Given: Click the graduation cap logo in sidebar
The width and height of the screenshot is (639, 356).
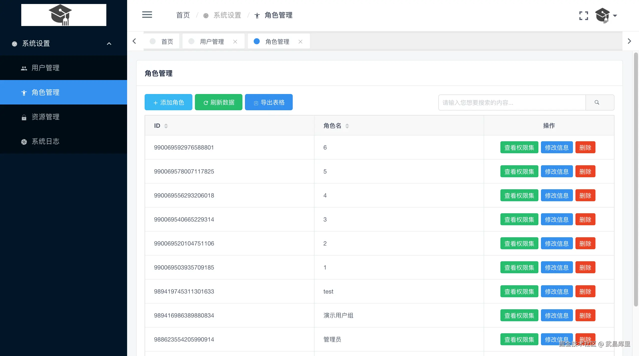Looking at the screenshot, I should (x=60, y=15).
